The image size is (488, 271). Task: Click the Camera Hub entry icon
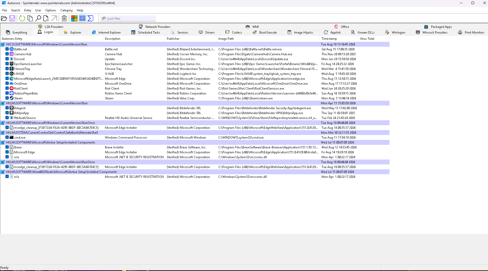click(12, 54)
